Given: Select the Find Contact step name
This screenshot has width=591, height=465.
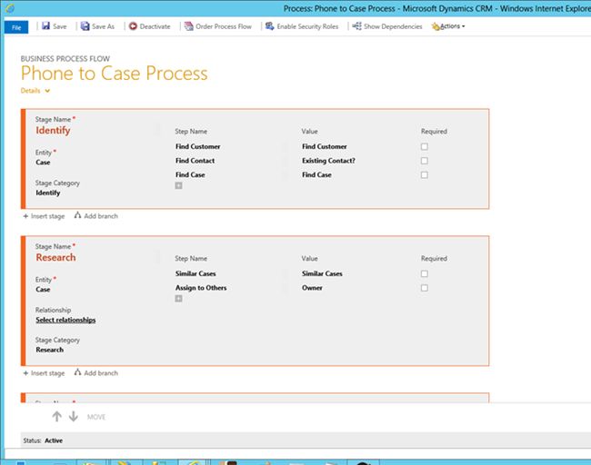Looking at the screenshot, I should coord(195,161).
